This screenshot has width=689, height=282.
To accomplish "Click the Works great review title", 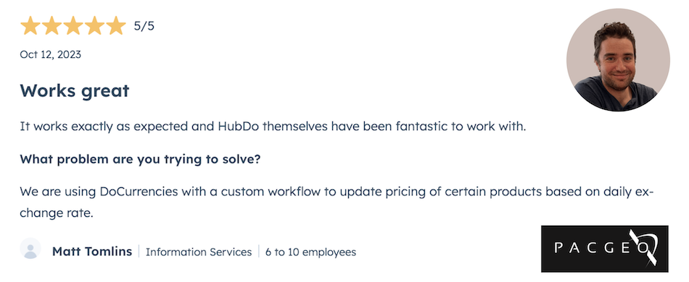I will (x=75, y=90).
